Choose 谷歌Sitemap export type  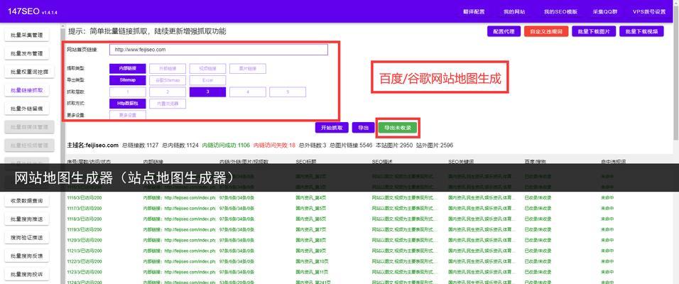click(168, 80)
